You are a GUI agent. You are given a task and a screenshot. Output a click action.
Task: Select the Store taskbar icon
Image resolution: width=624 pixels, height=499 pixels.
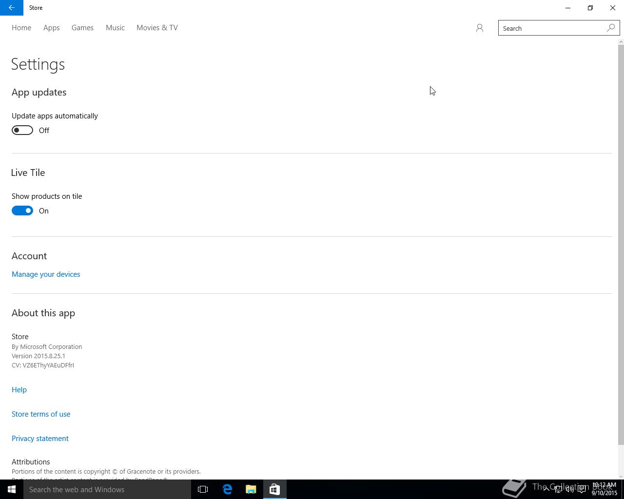click(x=274, y=489)
